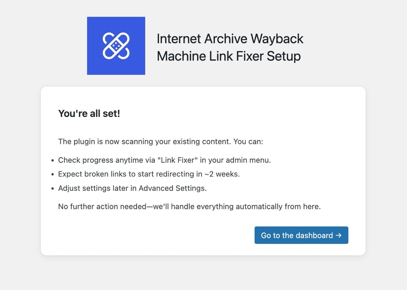Click the bullet beside 'Expect broken links'
The height and width of the screenshot is (290, 407).
pos(52,174)
